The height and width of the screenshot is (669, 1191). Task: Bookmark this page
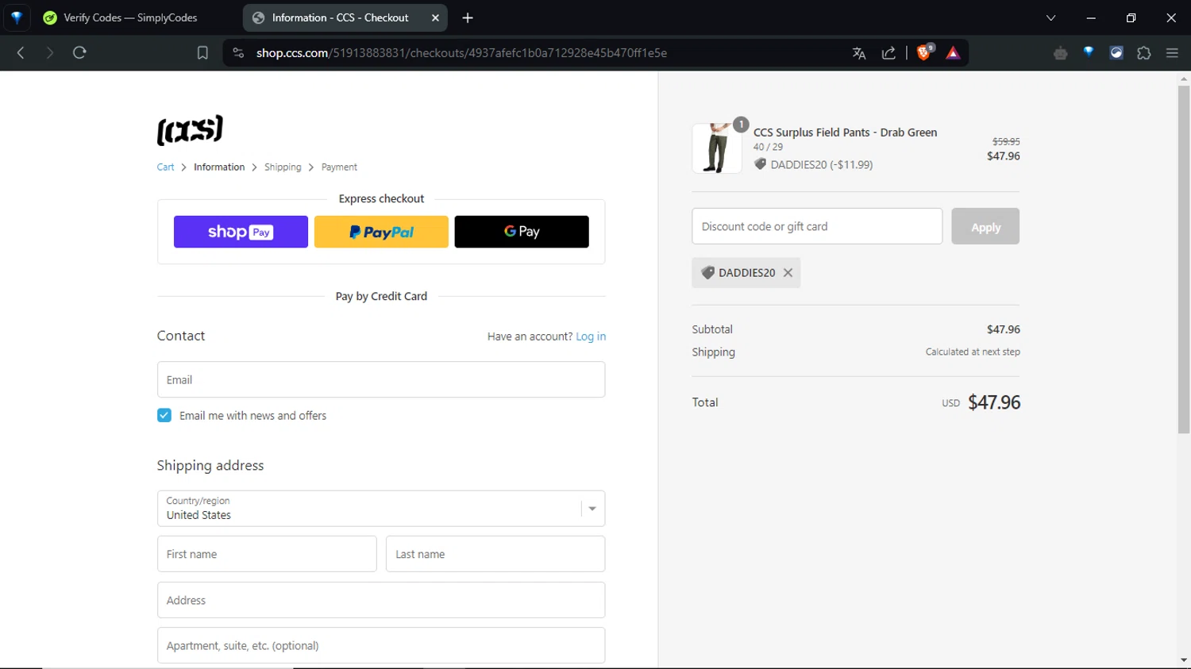coord(202,53)
